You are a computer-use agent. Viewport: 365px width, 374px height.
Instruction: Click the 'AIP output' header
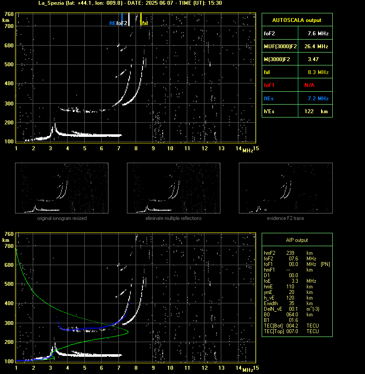tap(297, 240)
